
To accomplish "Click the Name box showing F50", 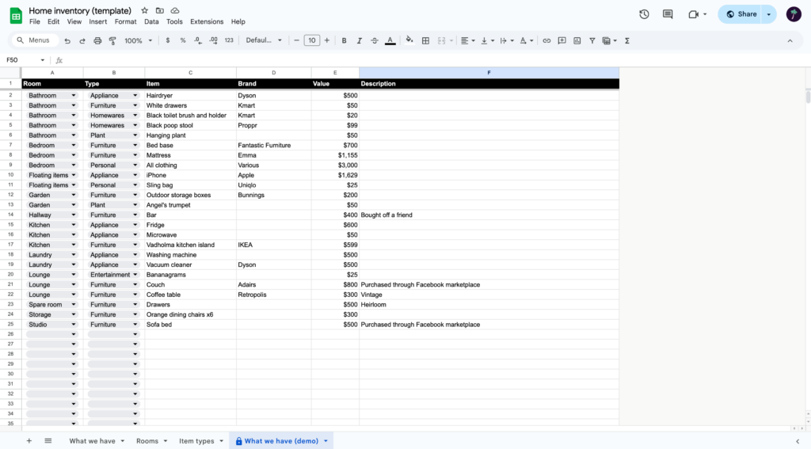I will pos(25,60).
